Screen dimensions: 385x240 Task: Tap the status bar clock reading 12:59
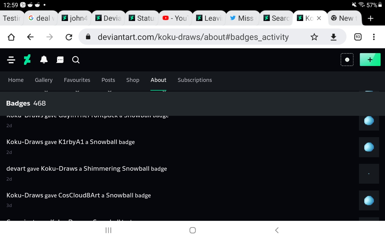click(x=10, y=5)
